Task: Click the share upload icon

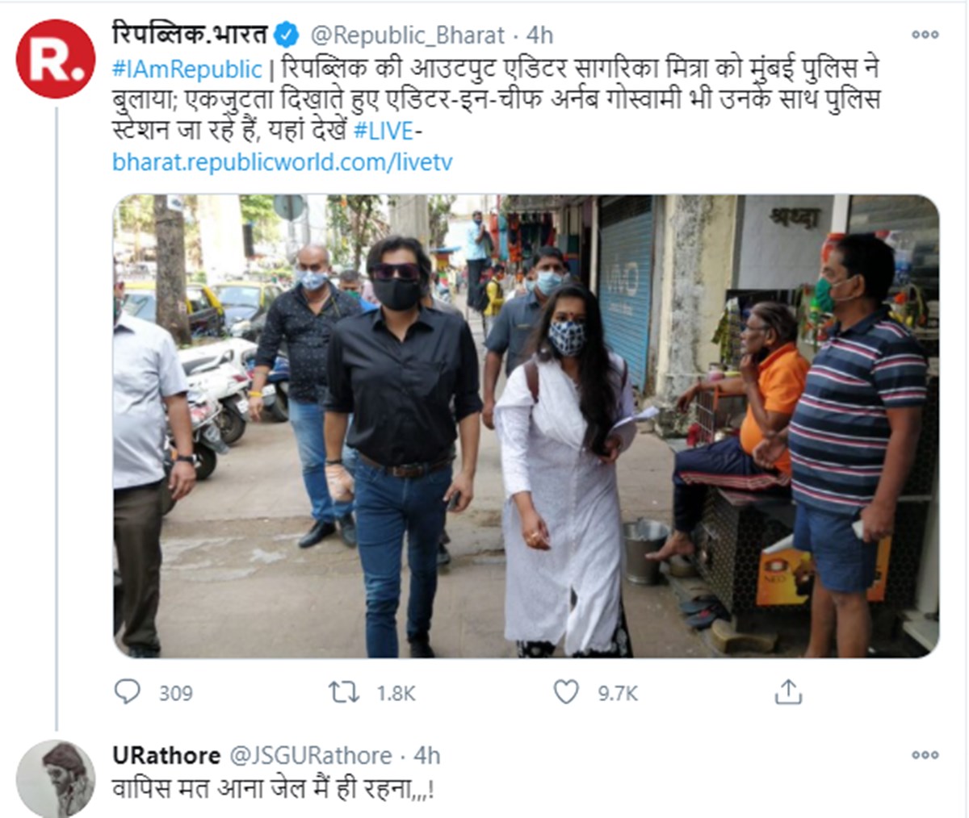Action: (788, 691)
